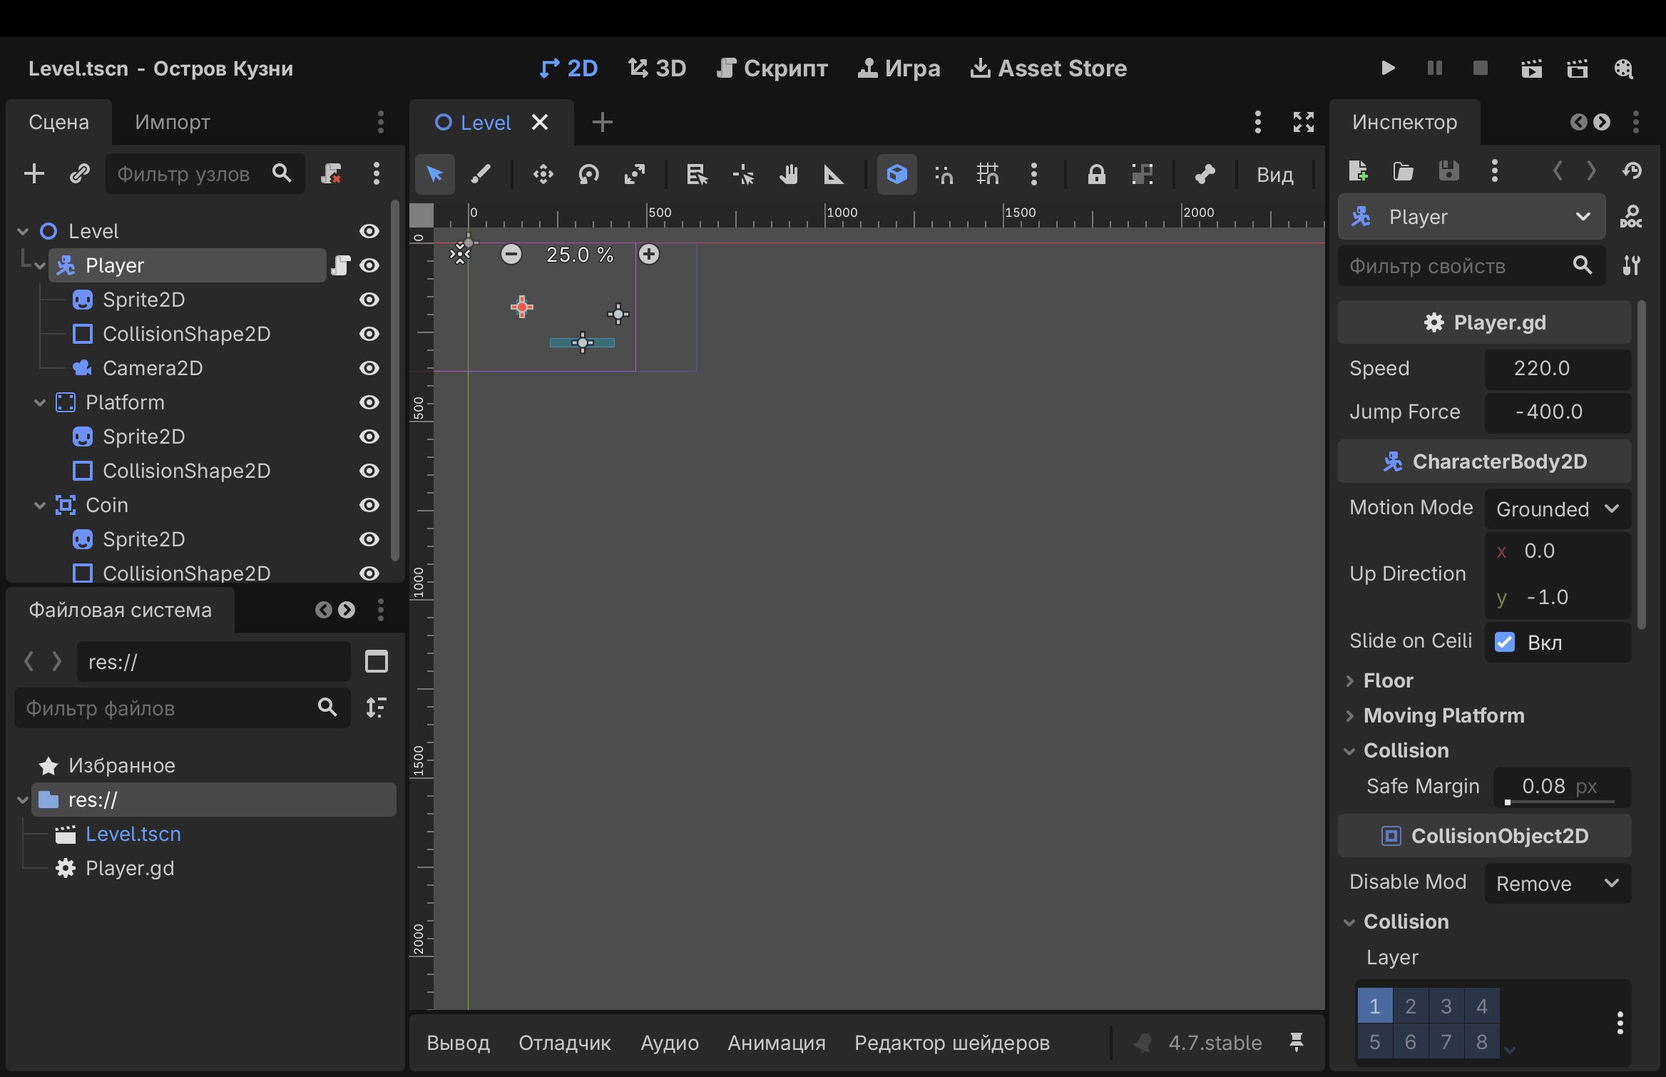Toggle grid snapping
The width and height of the screenshot is (1666, 1077).
pyautogui.click(x=988, y=174)
